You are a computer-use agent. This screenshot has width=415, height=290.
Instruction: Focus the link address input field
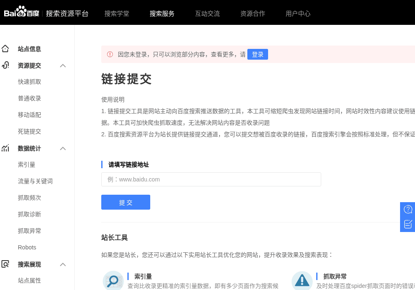(x=211, y=179)
